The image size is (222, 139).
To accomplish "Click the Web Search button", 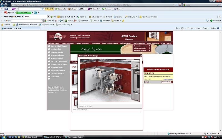I will coord(49,9).
